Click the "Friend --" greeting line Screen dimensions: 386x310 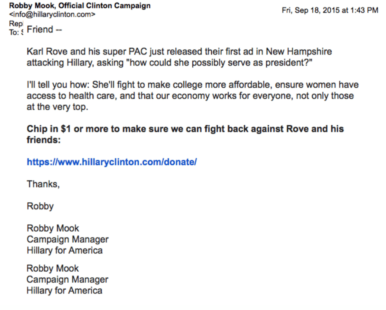(x=44, y=30)
